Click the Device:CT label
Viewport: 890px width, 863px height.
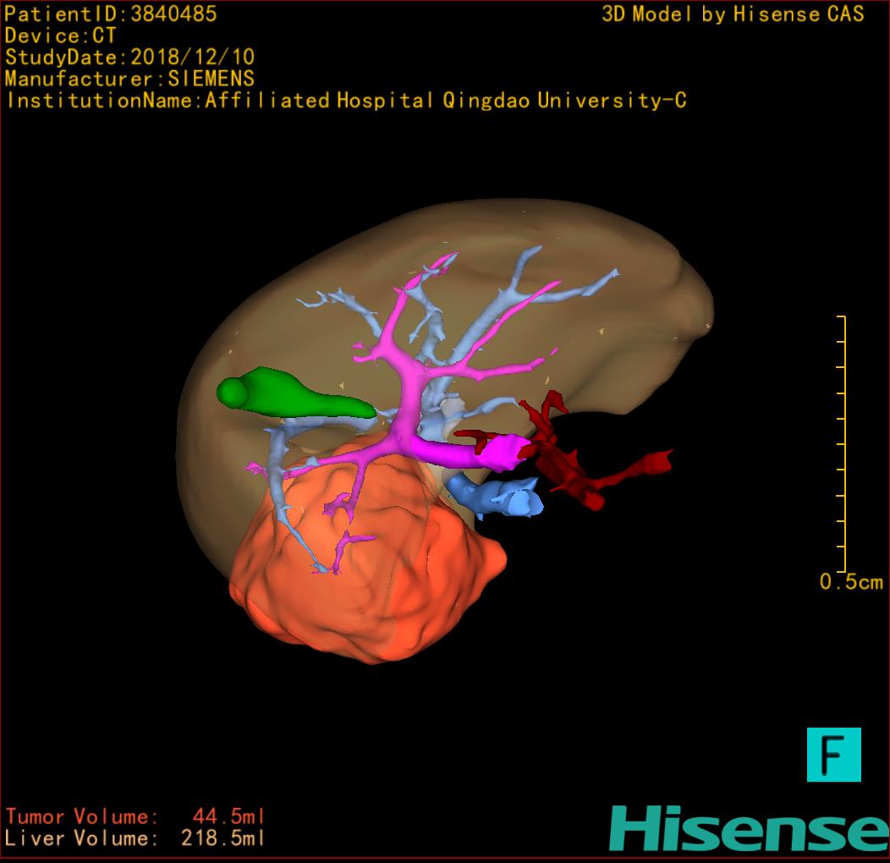pyautogui.click(x=60, y=36)
